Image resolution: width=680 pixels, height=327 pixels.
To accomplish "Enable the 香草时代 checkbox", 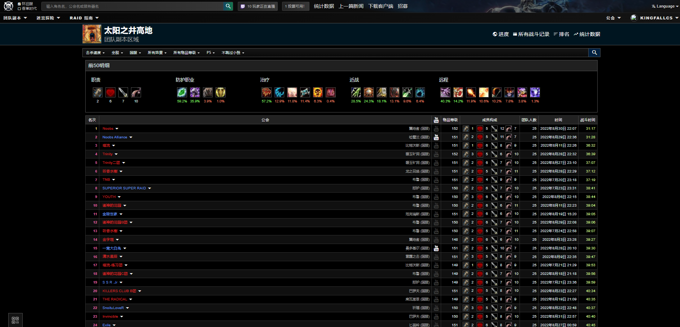I will pos(19,9).
